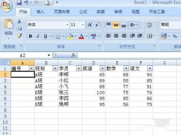Open the 学员 filter dropdown

[x=79, y=68]
